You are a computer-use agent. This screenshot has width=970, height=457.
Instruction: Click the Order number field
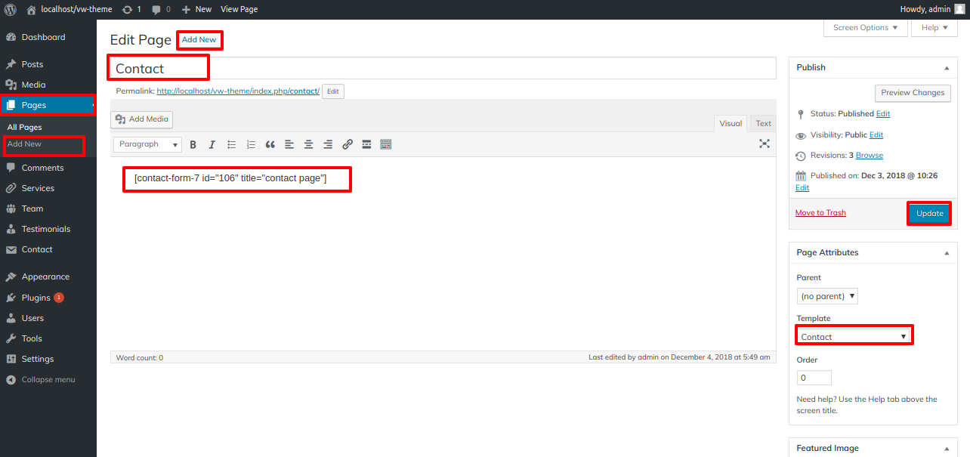814,378
